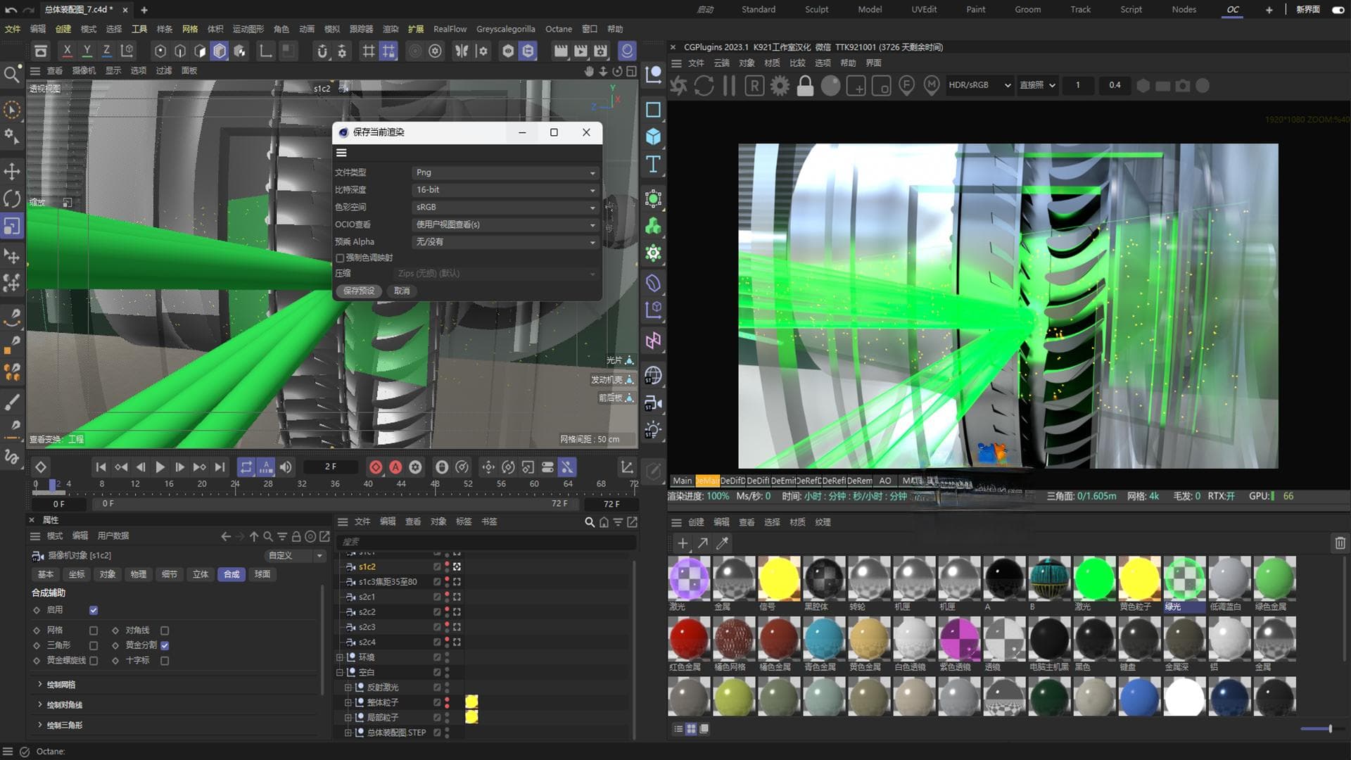Enable the 网格 composition helper checkbox

point(94,631)
